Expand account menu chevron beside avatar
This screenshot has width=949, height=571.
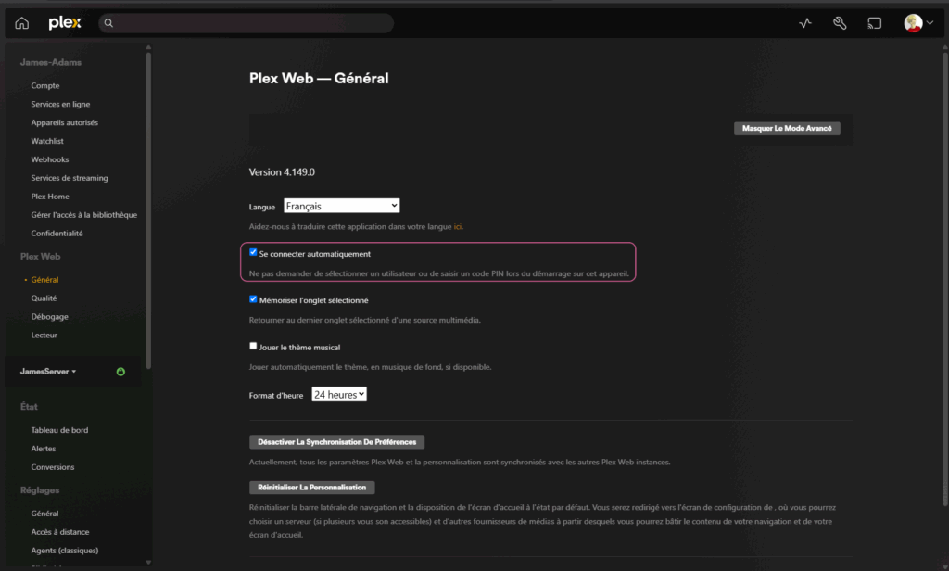click(x=930, y=23)
